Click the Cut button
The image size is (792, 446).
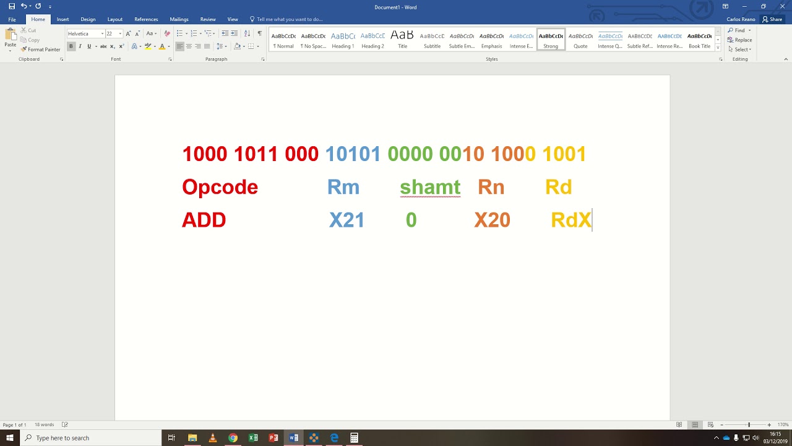(x=28, y=30)
